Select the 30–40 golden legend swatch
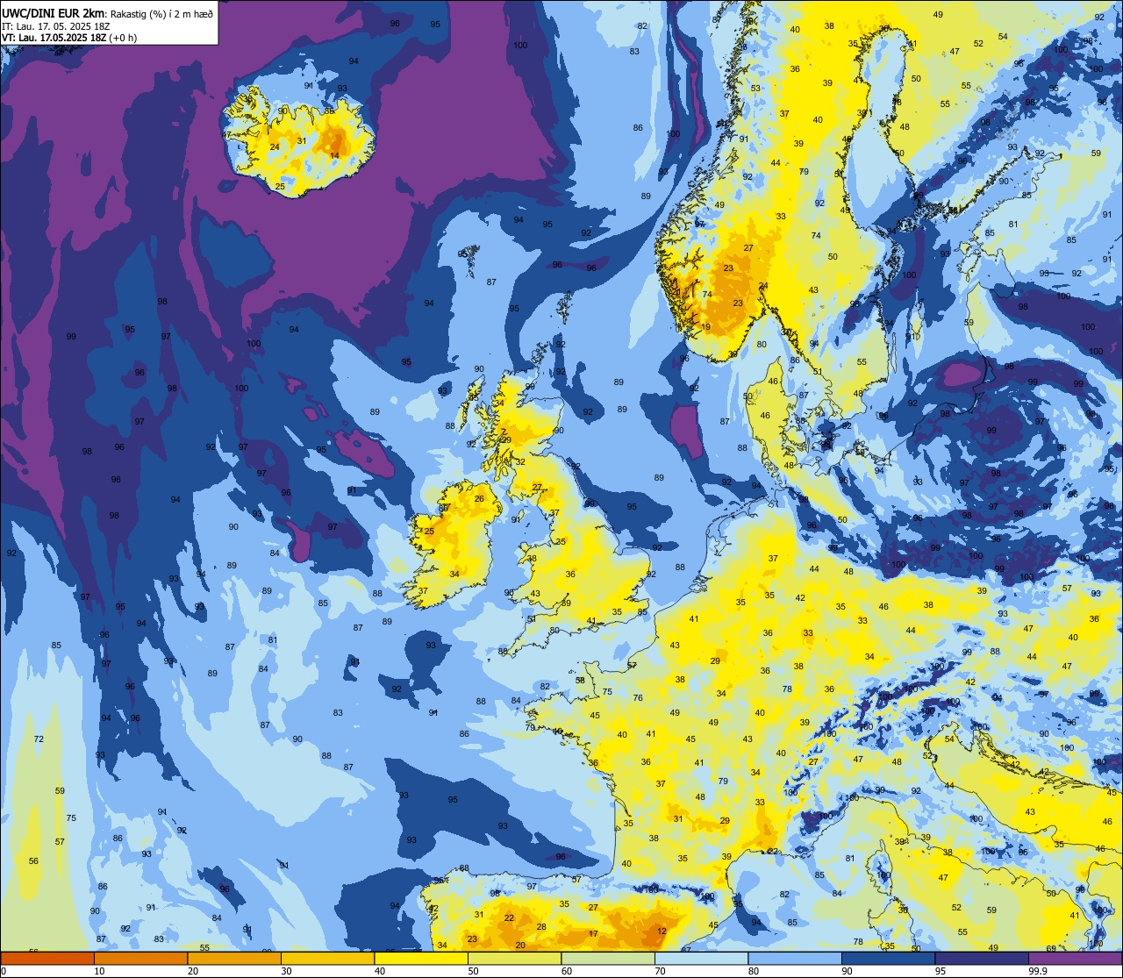Screen dimensions: 1123x978 327,959
